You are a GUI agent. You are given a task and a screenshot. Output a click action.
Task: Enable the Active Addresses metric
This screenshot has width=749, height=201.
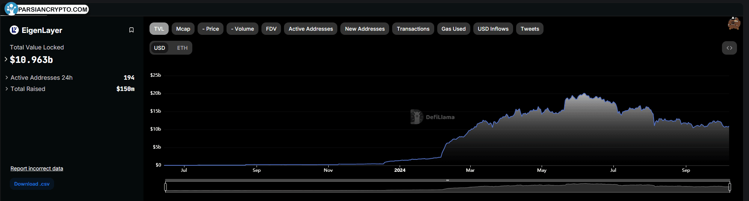pos(311,29)
